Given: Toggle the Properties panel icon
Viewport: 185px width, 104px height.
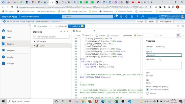Looking at the screenshot, I should pos(178,35).
